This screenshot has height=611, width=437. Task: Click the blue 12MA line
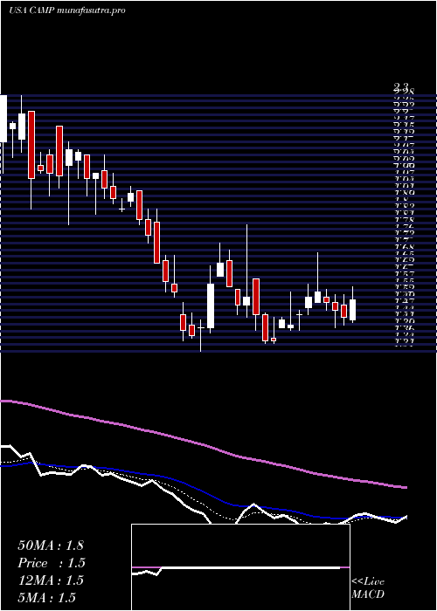point(203,491)
